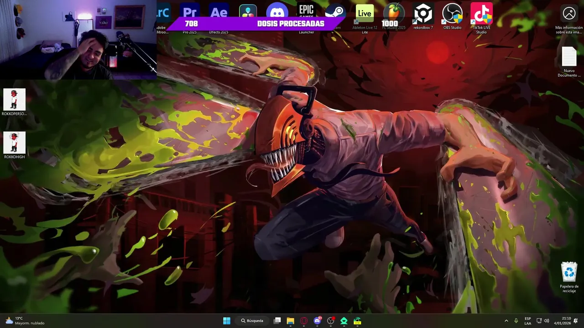Click the microphone indicator in system tray
This screenshot has height=328, width=584.
click(516, 321)
